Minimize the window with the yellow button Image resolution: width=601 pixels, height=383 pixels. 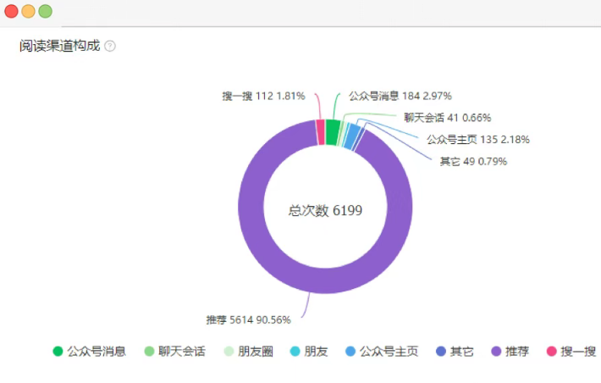click(29, 11)
